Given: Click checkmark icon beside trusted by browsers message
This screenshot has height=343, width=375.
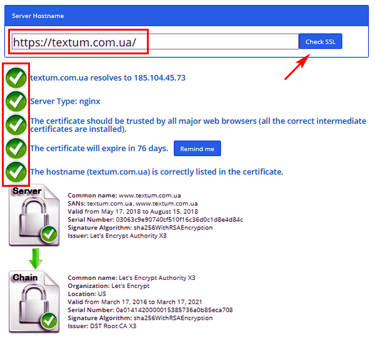Looking at the screenshot, I should (x=16, y=125).
